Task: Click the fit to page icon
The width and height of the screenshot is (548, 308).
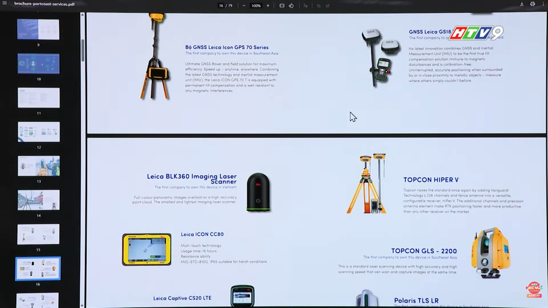Action: point(282,5)
